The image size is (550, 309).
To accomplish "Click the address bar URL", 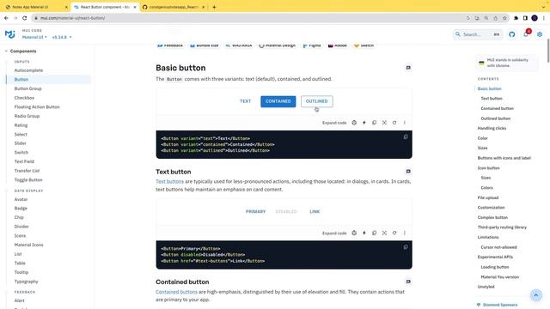I will tap(72, 18).
